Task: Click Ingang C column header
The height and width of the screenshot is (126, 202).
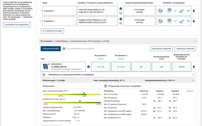Action: [190, 91]
